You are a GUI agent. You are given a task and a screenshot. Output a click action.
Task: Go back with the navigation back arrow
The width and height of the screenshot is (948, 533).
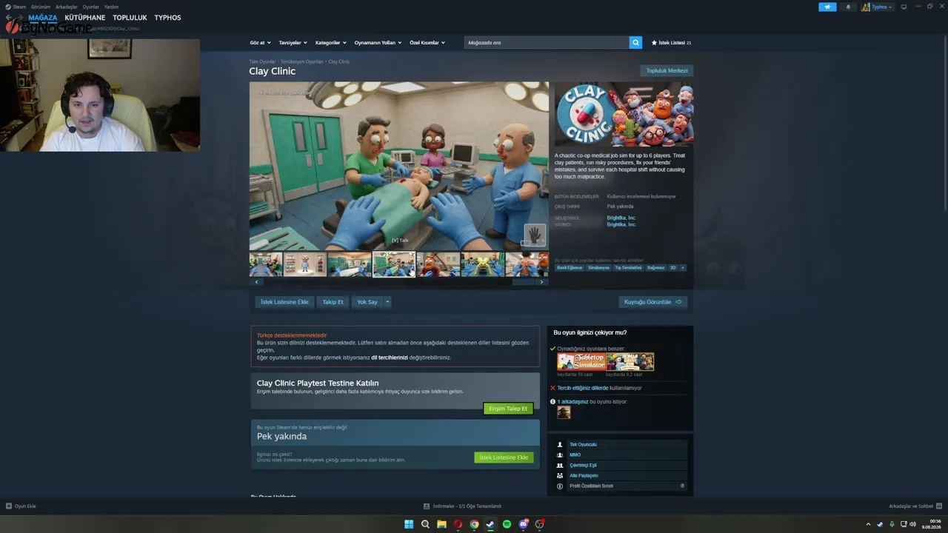pos(9,18)
